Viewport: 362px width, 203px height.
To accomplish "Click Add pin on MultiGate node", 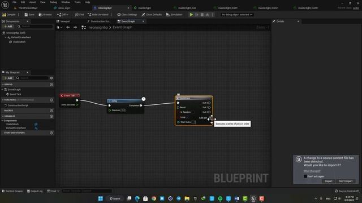I will pos(205,118).
